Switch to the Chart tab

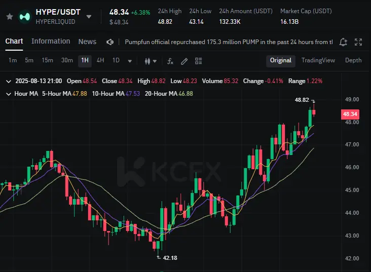(x=14, y=41)
